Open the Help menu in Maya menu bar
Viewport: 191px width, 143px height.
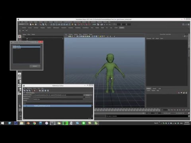(x=109, y=22)
